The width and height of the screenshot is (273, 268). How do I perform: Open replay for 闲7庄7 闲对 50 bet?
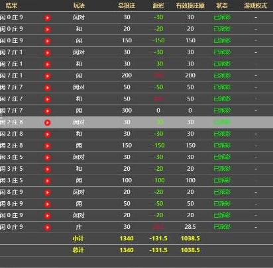(48, 87)
